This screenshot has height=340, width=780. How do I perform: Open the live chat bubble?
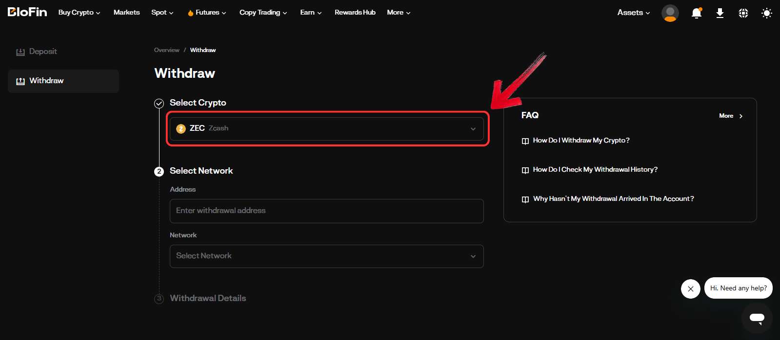757,318
